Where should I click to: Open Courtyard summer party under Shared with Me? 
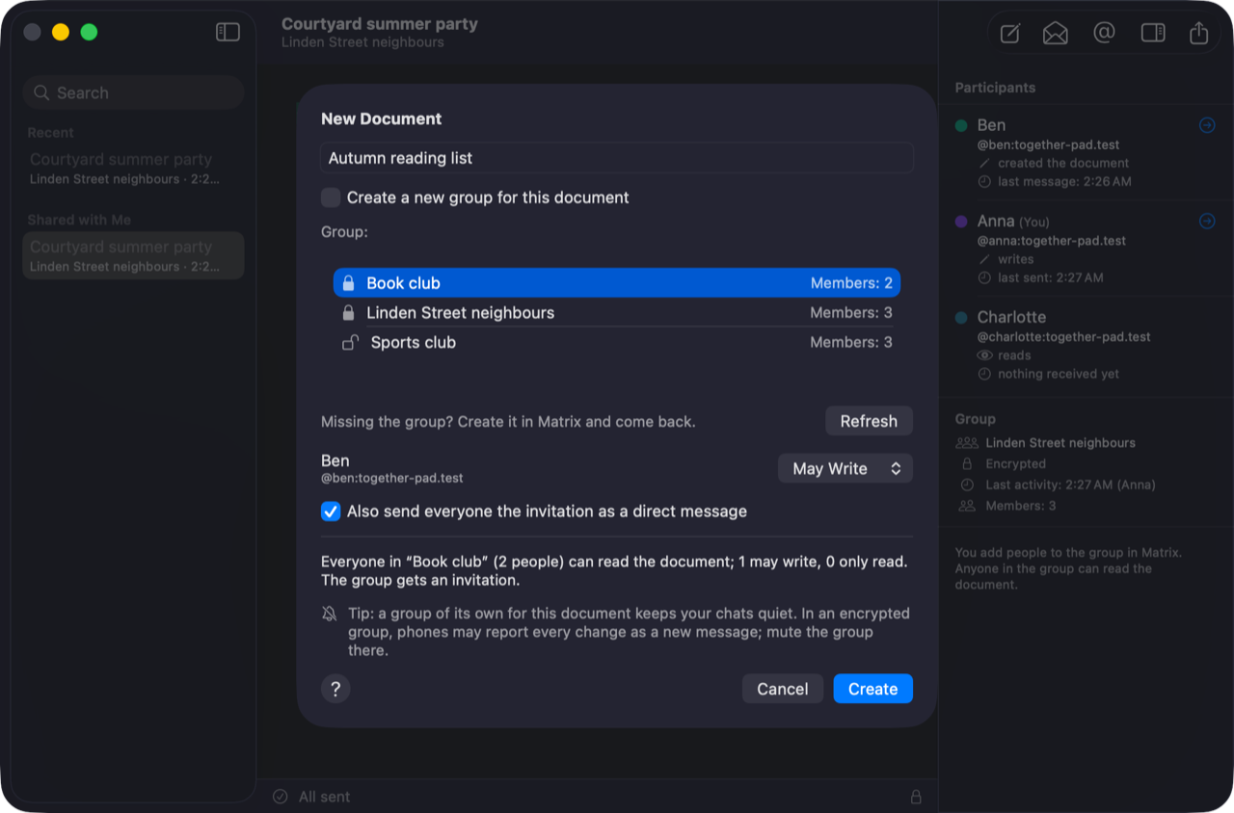[133, 255]
